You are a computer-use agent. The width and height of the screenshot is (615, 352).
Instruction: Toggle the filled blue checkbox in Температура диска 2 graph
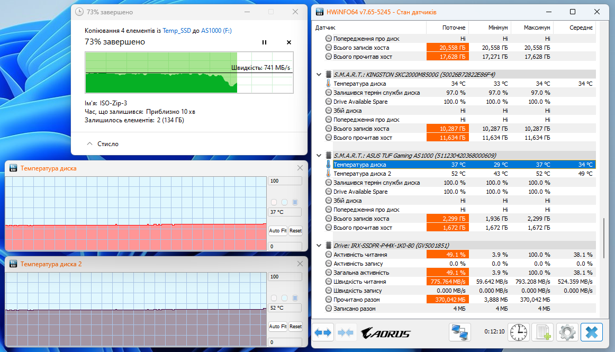pos(295,298)
